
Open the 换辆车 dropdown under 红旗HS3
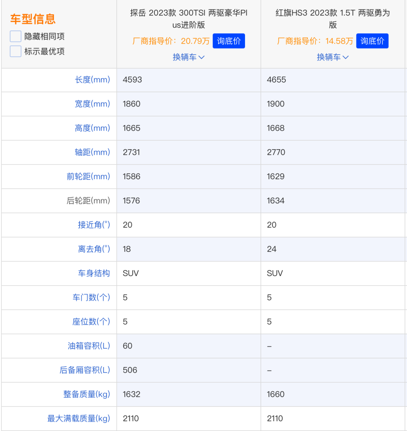(333, 57)
